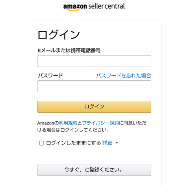
Task: Click the Eメールまたは携帯電話番号 field label
Action: tap(69, 50)
